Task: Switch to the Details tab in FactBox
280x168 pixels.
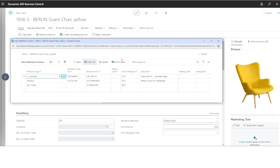Action: click(237, 41)
